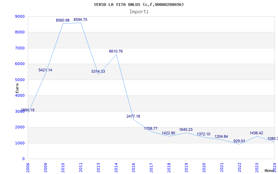278x174 pixels.
Task: Click the y-axis value 9000
Action: click(x=20, y=16)
